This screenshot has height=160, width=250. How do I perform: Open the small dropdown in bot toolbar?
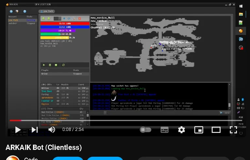tap(57, 19)
